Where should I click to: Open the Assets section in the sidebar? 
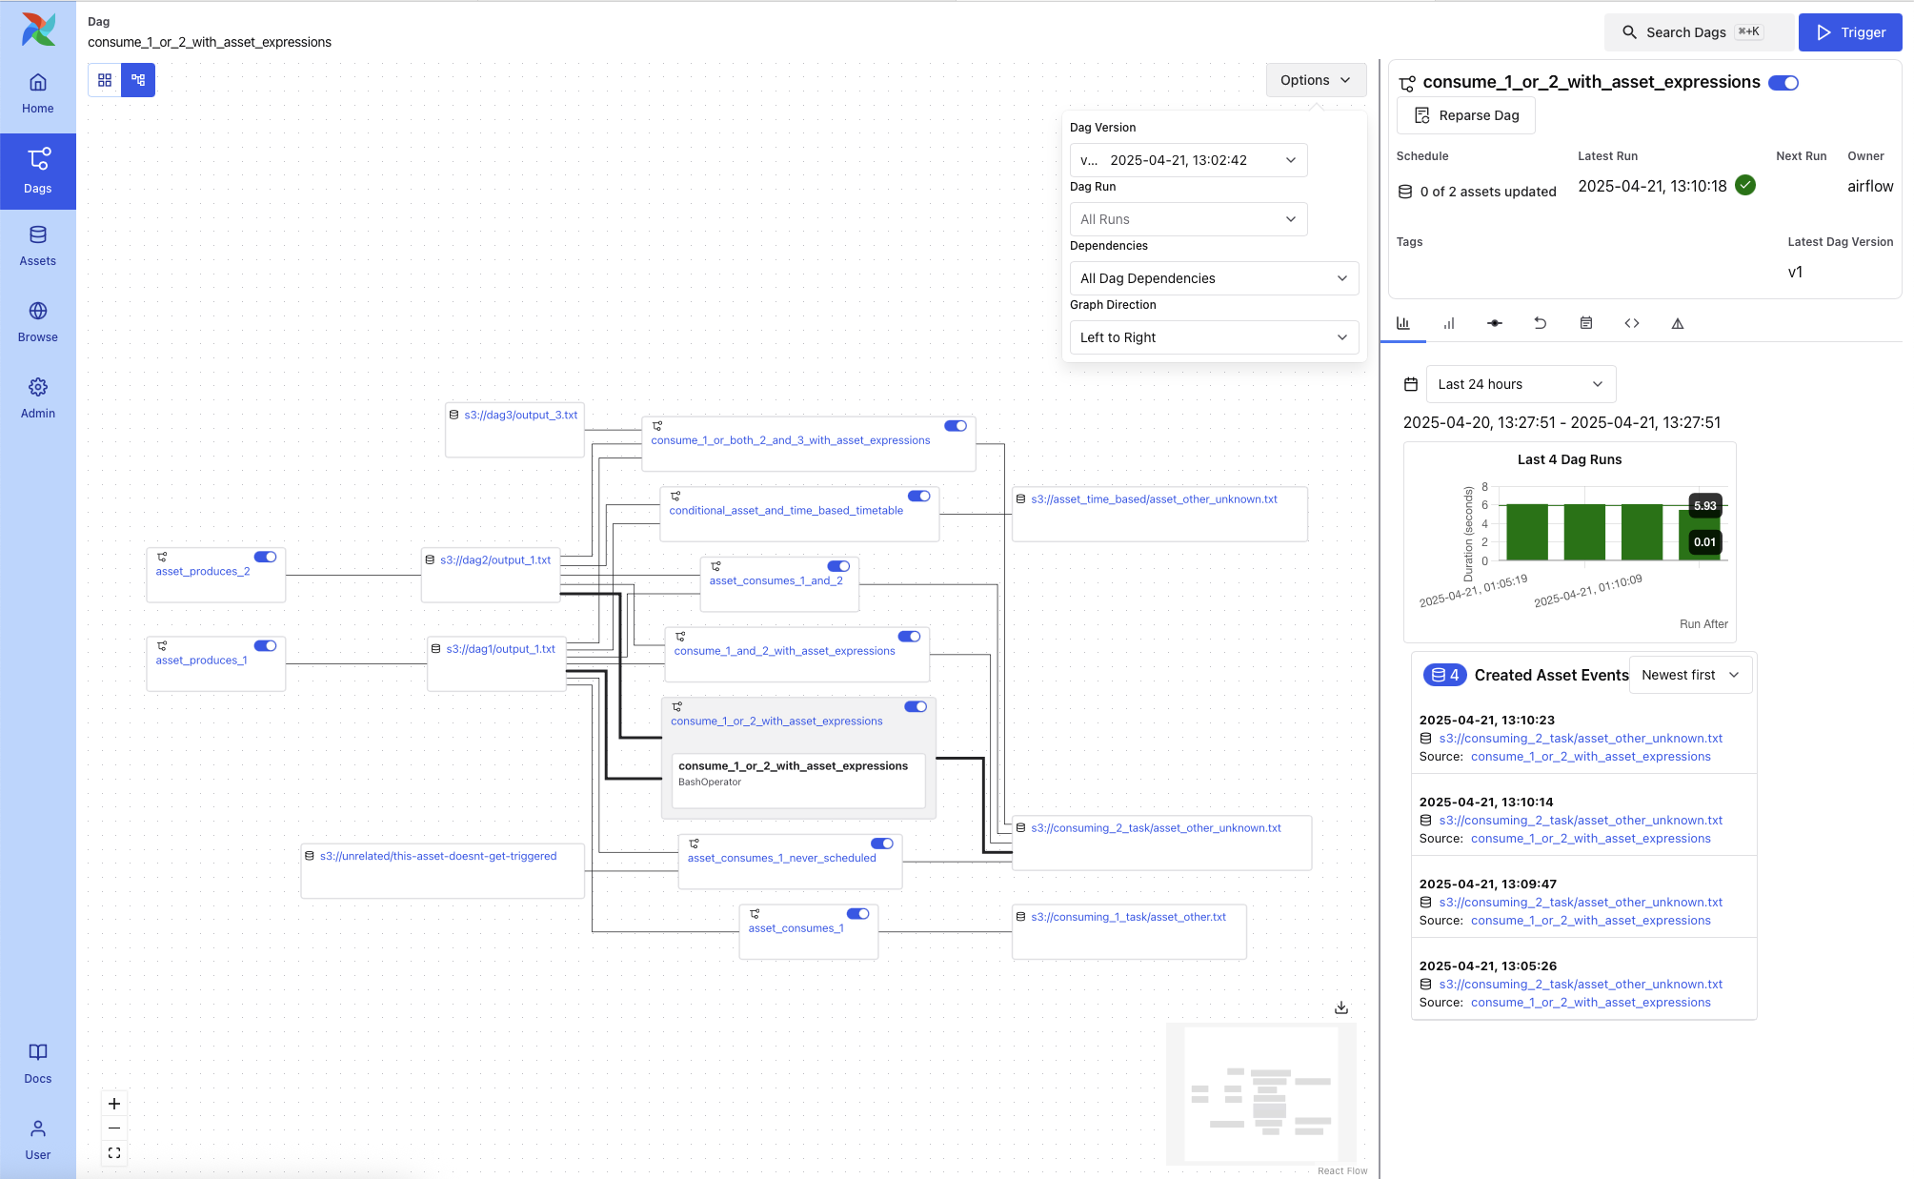37,245
